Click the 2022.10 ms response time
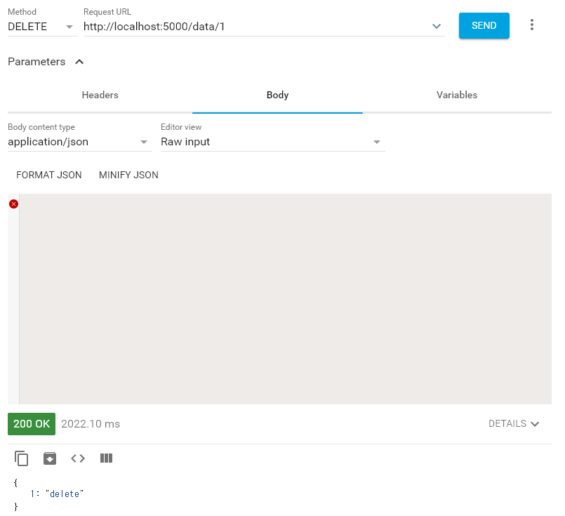Viewport: 565px width, 516px height. (x=91, y=424)
